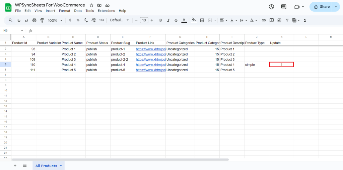The width and height of the screenshot is (343, 170).
Task: Toggle bold formatting
Action: click(x=160, y=20)
